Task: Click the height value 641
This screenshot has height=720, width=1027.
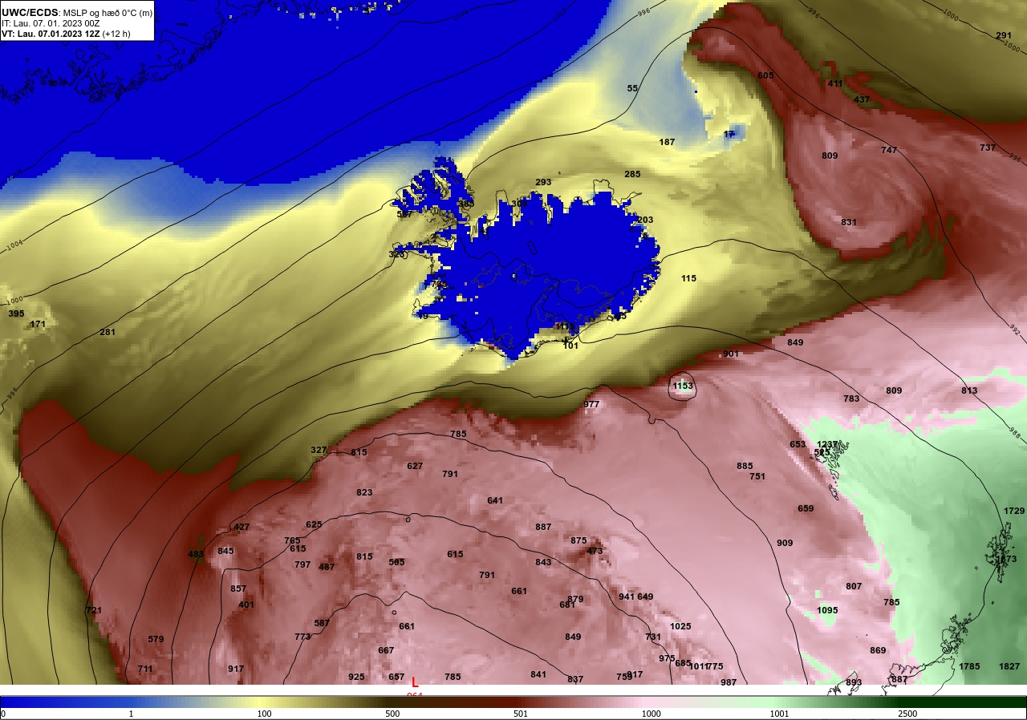Action: pos(495,500)
